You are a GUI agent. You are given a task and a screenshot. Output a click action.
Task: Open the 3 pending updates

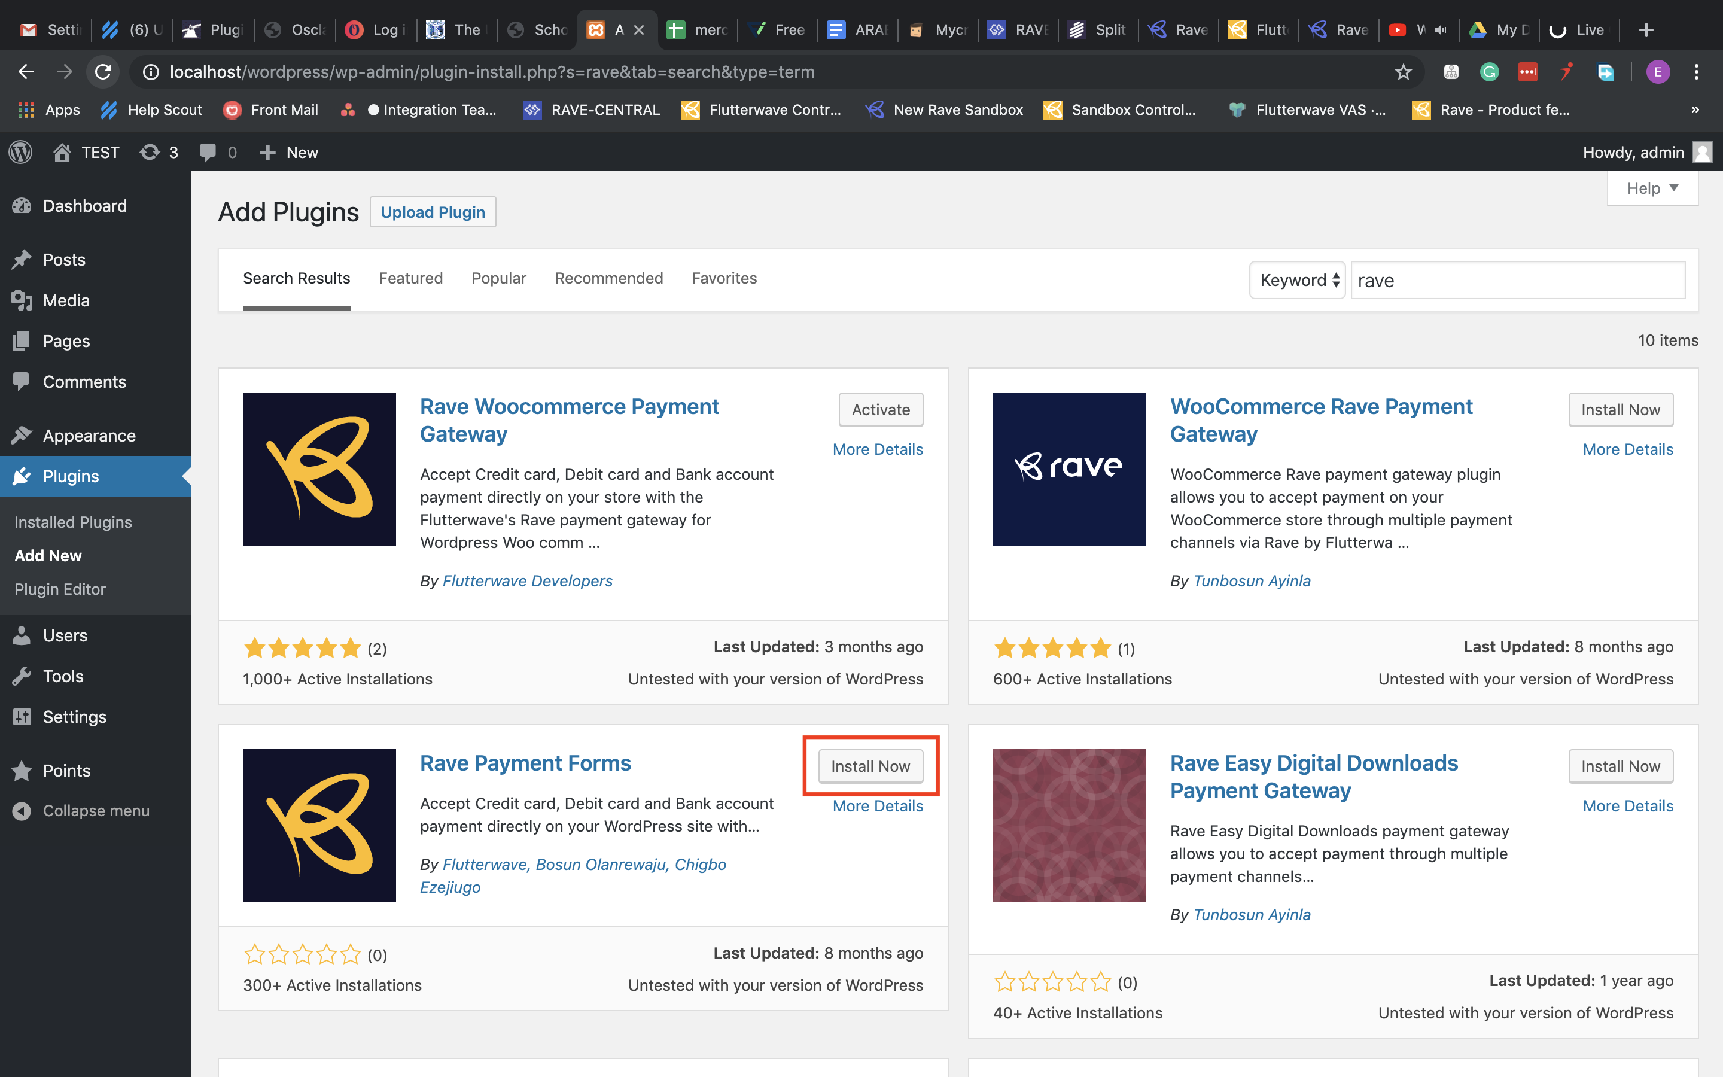[x=159, y=153]
